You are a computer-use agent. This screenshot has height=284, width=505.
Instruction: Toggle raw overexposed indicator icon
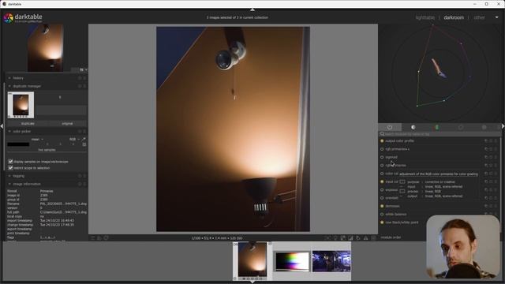click(x=342, y=238)
